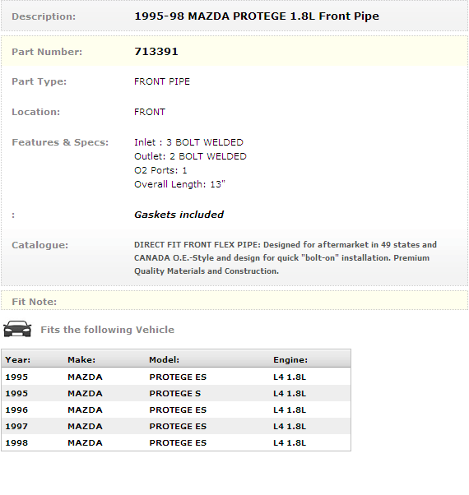Click the Make column header

pyautogui.click(x=81, y=360)
